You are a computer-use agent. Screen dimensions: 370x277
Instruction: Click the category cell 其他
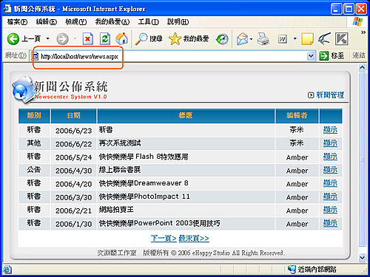pyautogui.click(x=34, y=143)
